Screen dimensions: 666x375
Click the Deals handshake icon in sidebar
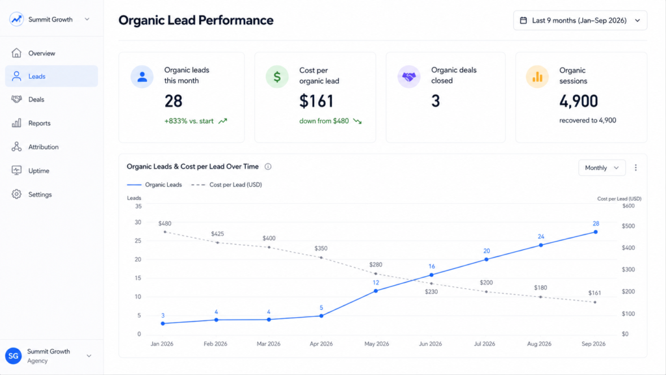16,99
